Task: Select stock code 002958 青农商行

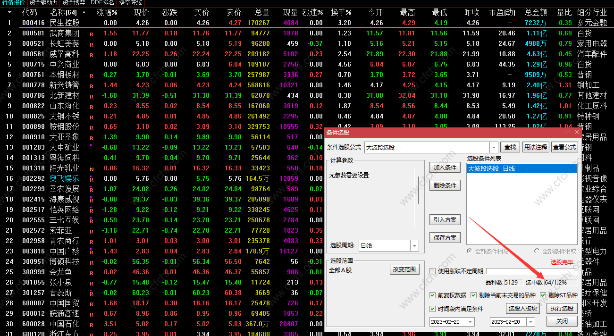Action: click(x=34, y=241)
